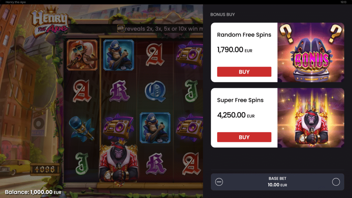Decrease base bet with minus button
352x198 pixels.
219,182
